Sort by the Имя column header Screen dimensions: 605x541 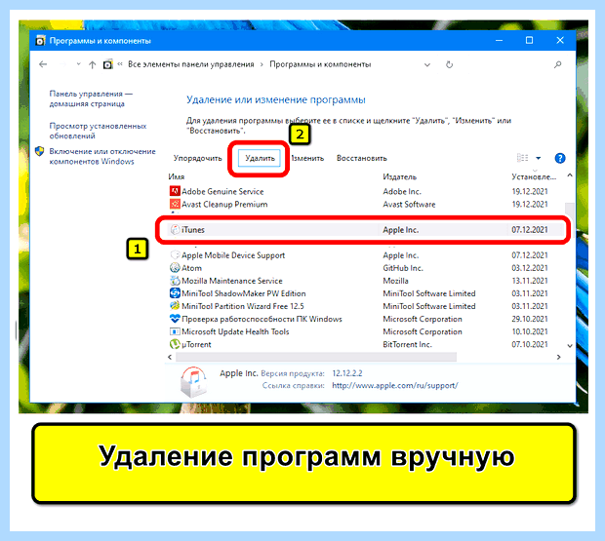176,176
